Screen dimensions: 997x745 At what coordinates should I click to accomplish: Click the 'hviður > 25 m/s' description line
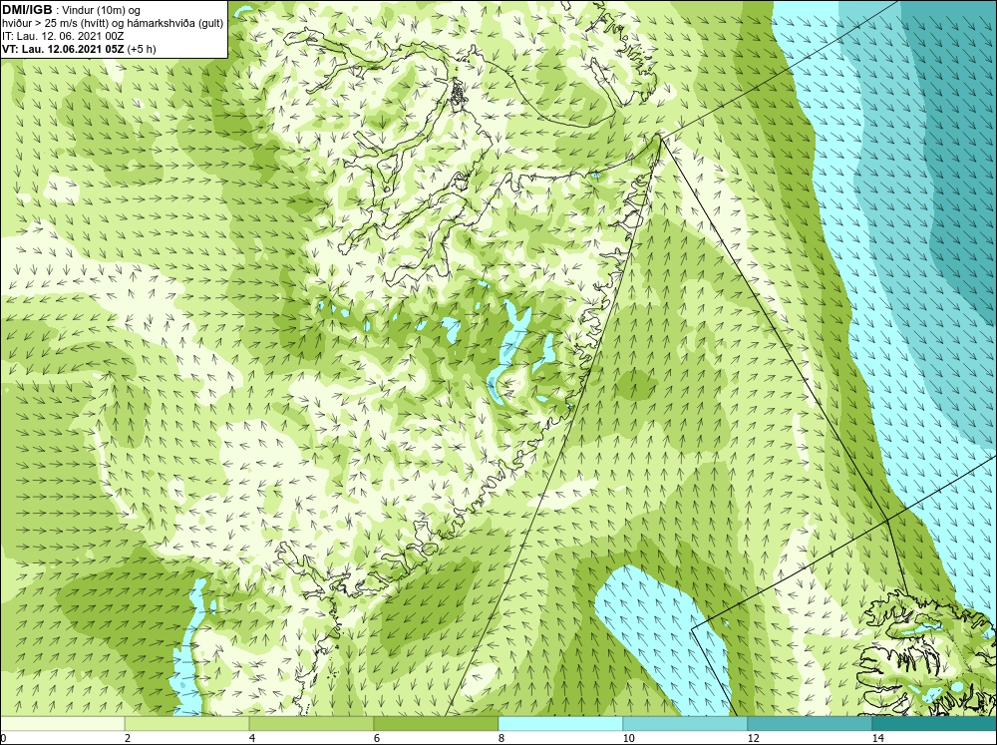[x=113, y=23]
